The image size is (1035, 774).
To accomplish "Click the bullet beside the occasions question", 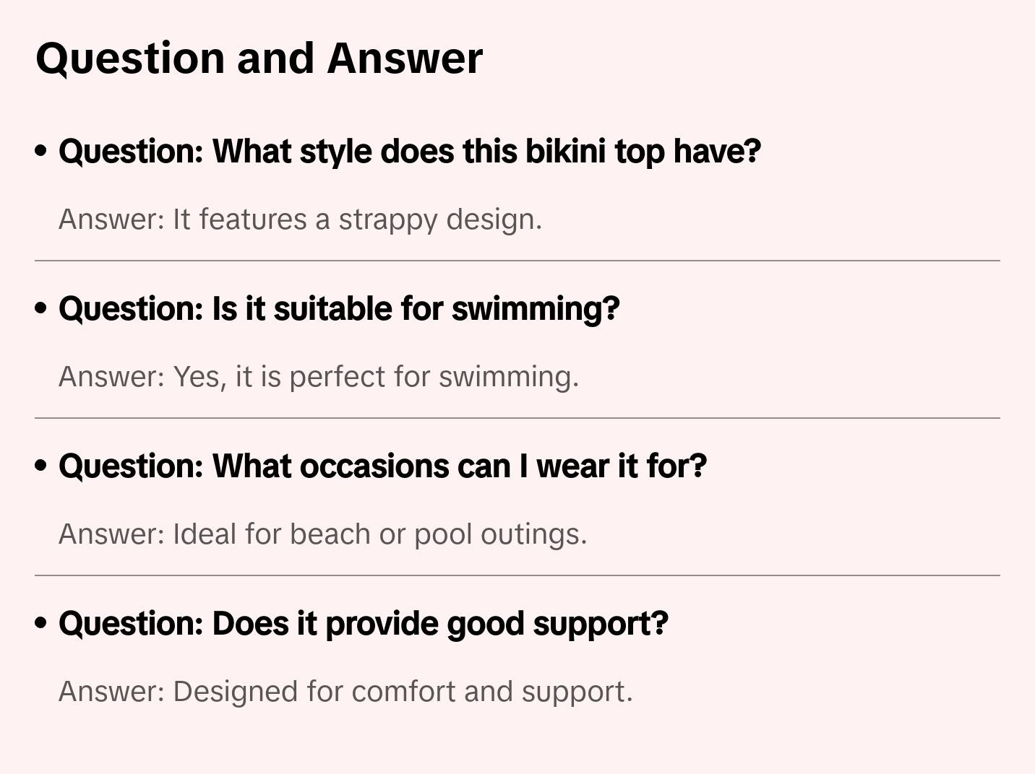I will tap(41, 466).
